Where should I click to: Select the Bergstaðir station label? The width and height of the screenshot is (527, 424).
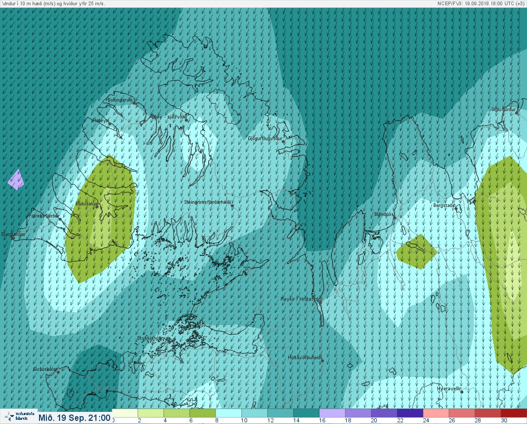[444, 205]
